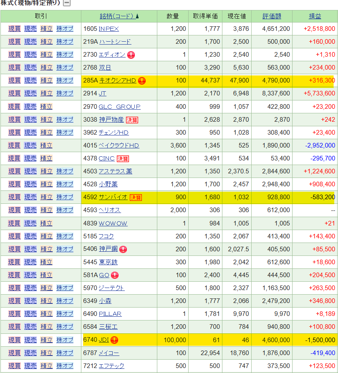Click 株オプ in the メイコー row

65,353
